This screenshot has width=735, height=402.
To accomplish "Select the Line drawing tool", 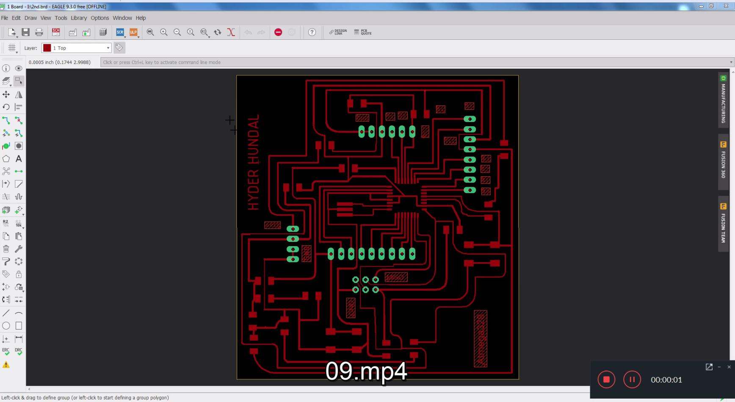I will click(6, 313).
